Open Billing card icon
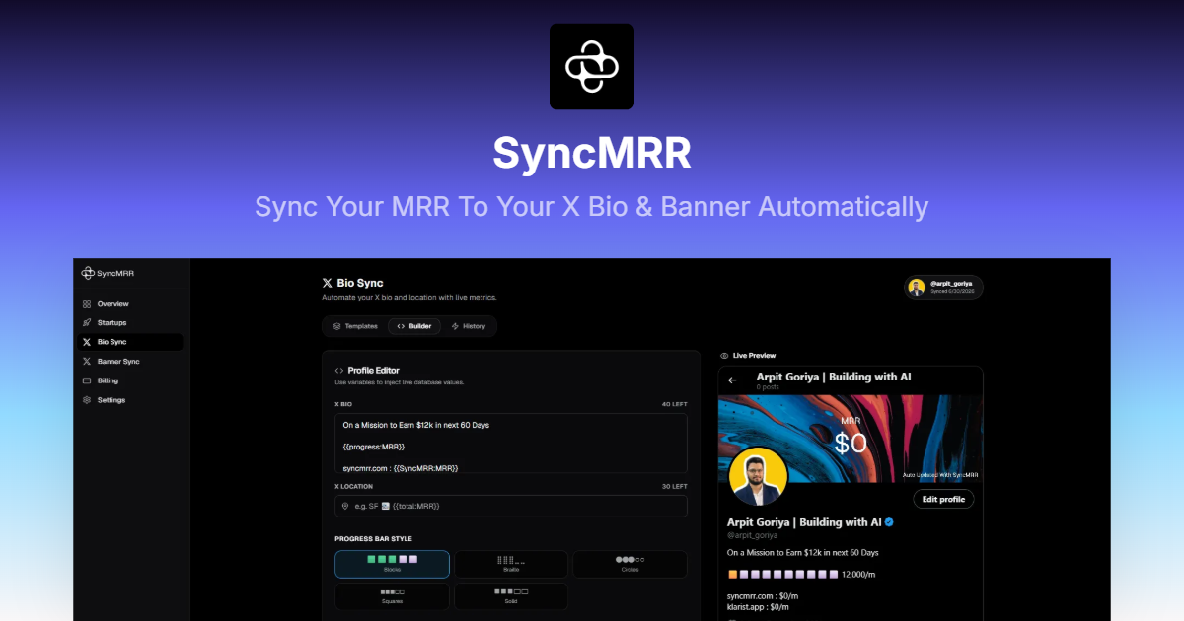1184x621 pixels. click(87, 380)
